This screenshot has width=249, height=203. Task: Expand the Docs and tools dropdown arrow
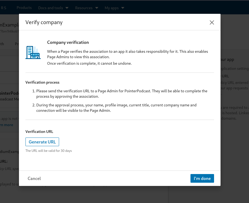67,8
